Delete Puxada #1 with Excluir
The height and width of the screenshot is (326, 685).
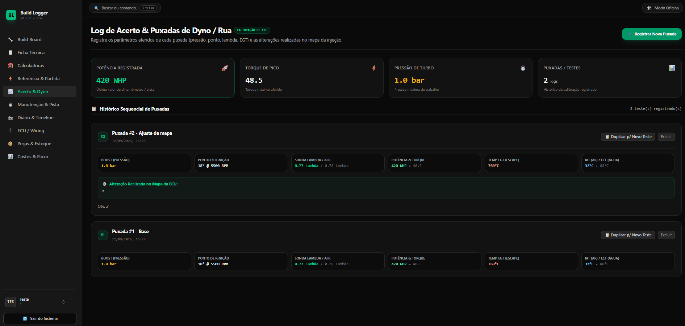(666, 235)
